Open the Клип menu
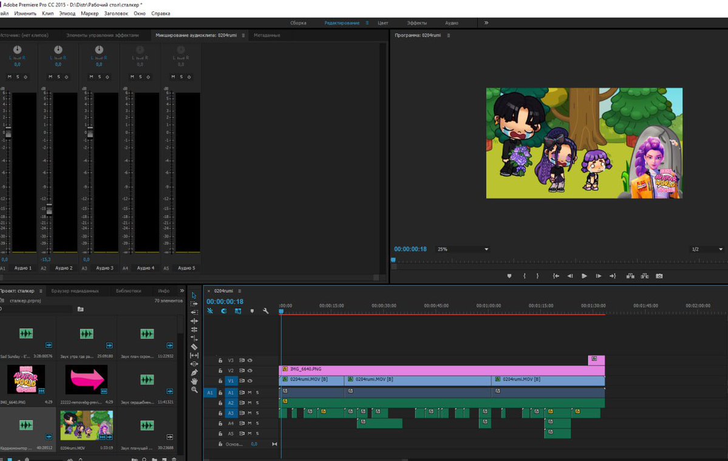This screenshot has width=728, height=461. [48, 13]
